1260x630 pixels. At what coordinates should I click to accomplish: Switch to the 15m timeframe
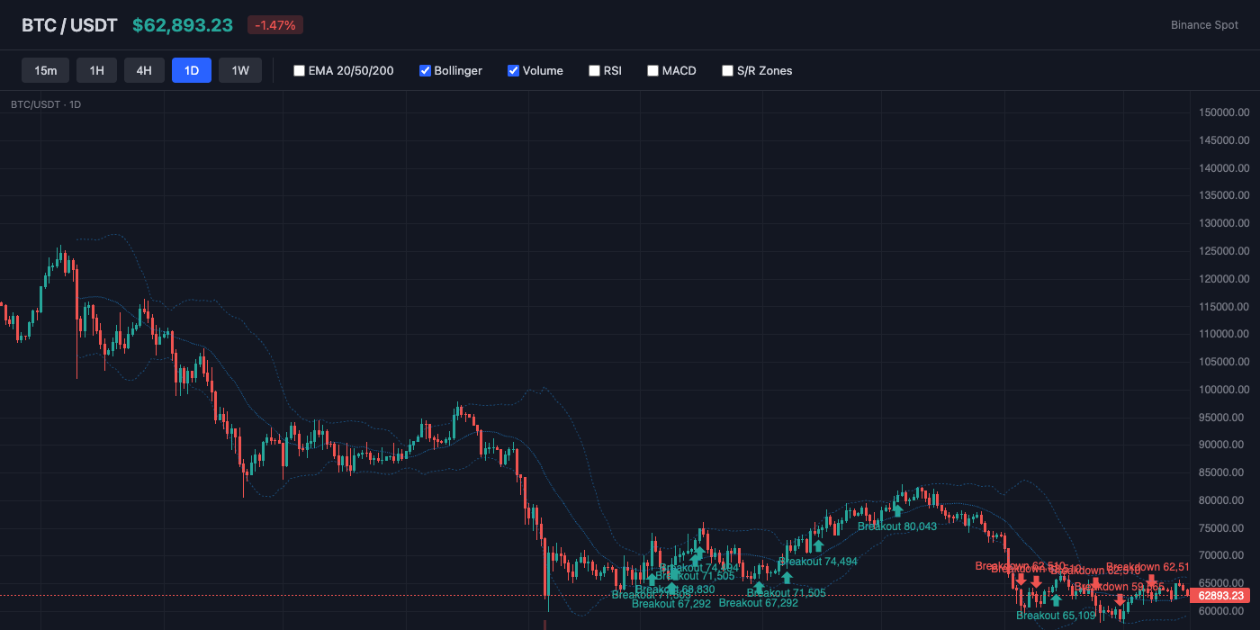[46, 70]
